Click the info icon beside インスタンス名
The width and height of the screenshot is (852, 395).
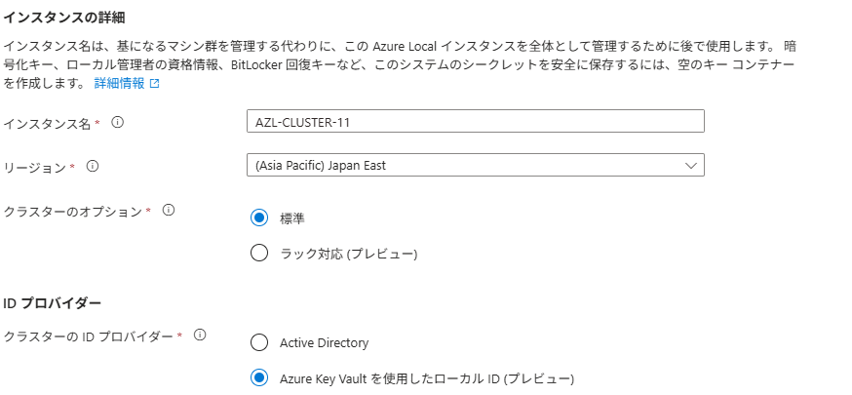coord(118,123)
